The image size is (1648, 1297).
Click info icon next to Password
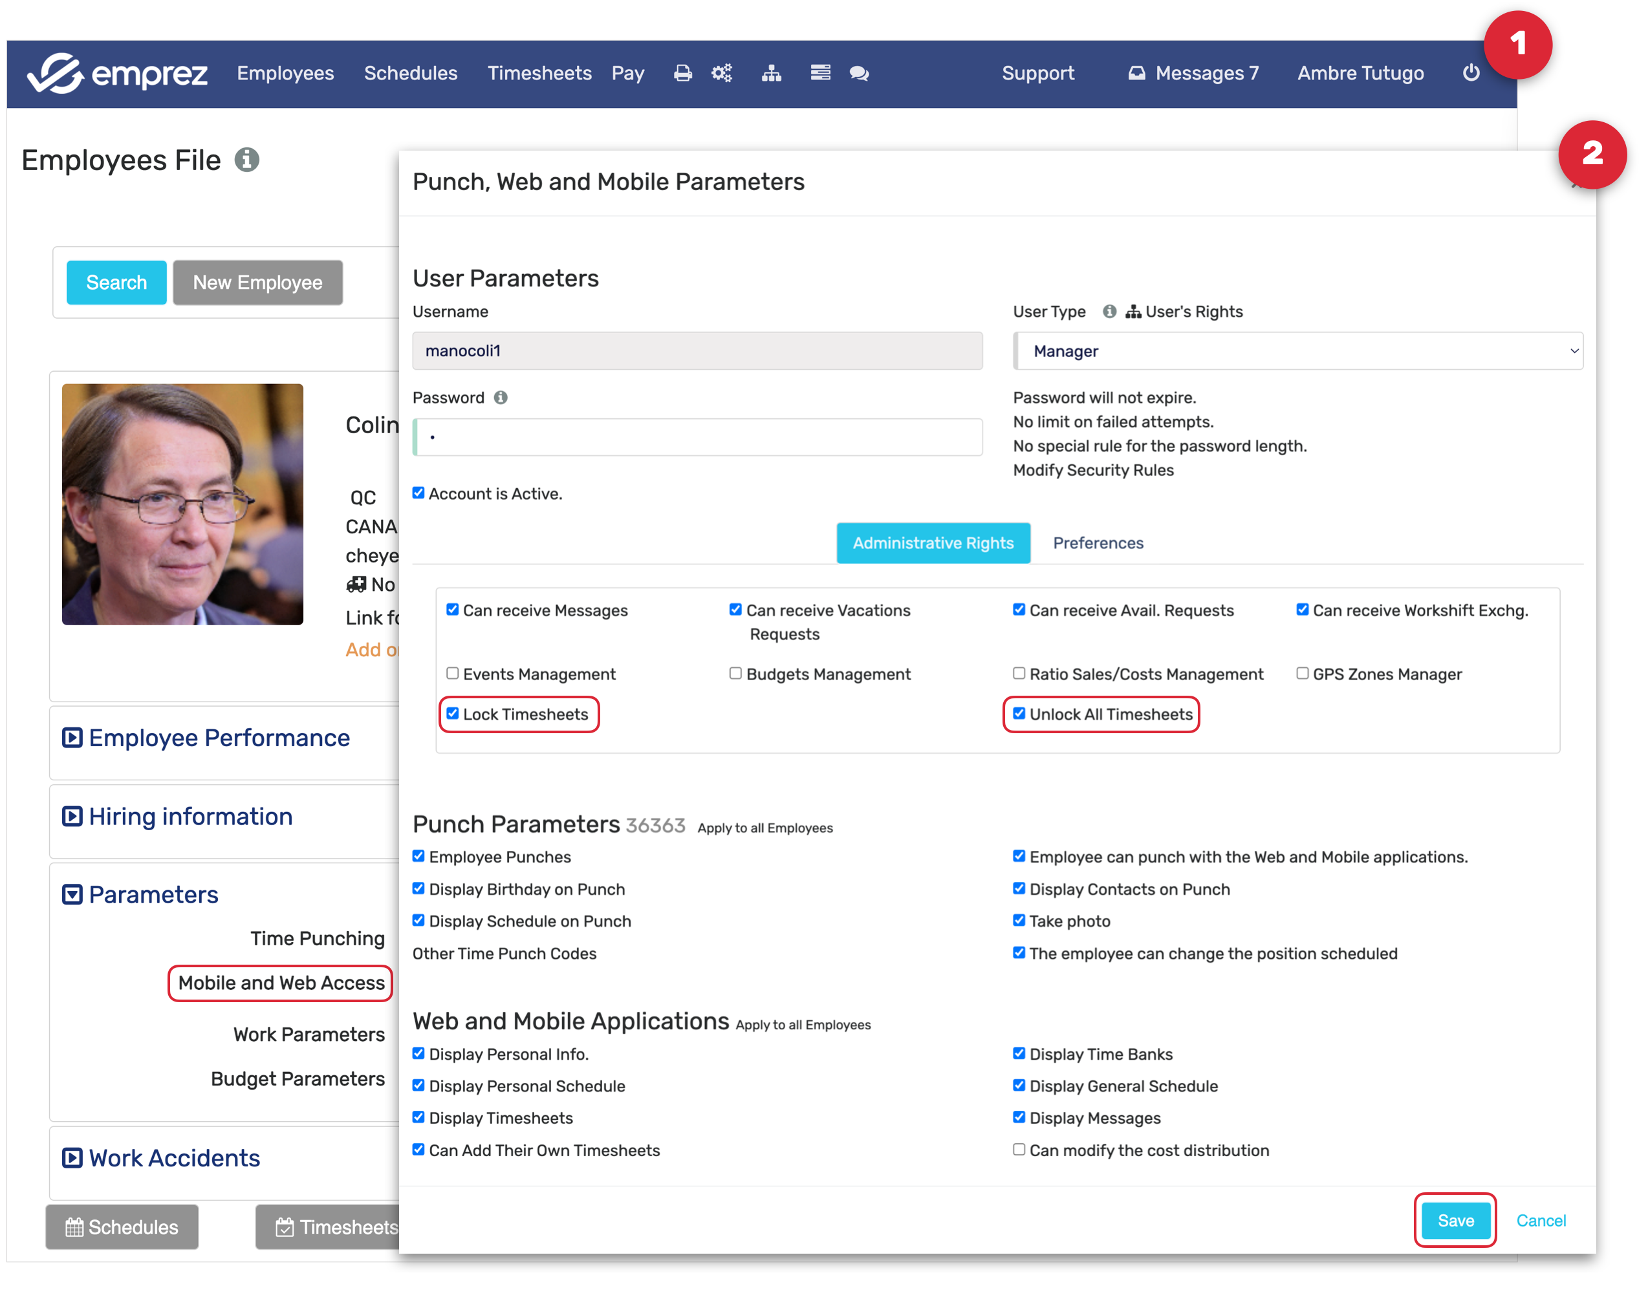click(x=501, y=398)
